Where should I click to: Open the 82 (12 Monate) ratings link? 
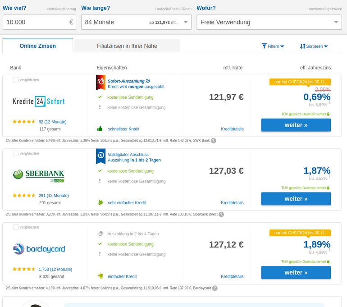(52, 122)
